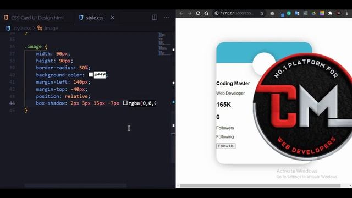
Task: Click the Follow Us button
Action: click(226, 146)
